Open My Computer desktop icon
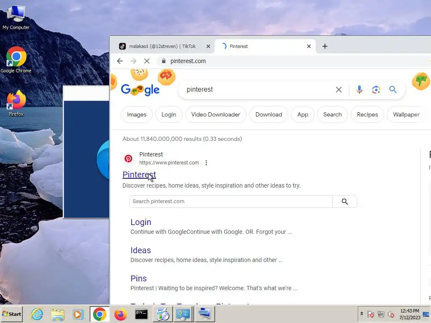The width and height of the screenshot is (431, 323). click(16, 17)
